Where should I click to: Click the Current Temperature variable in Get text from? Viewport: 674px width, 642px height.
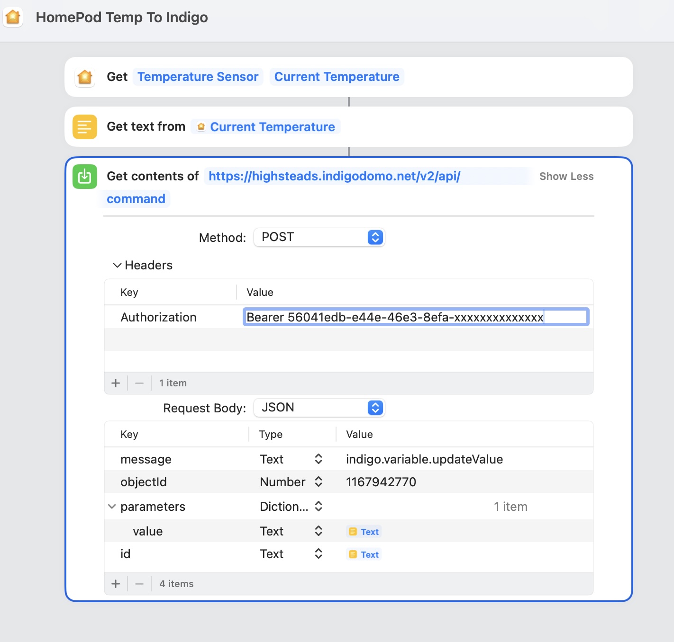coord(266,127)
